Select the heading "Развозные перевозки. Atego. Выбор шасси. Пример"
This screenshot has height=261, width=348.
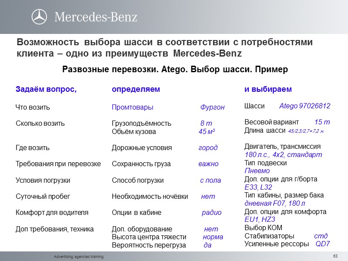pyautogui.click(x=174, y=68)
